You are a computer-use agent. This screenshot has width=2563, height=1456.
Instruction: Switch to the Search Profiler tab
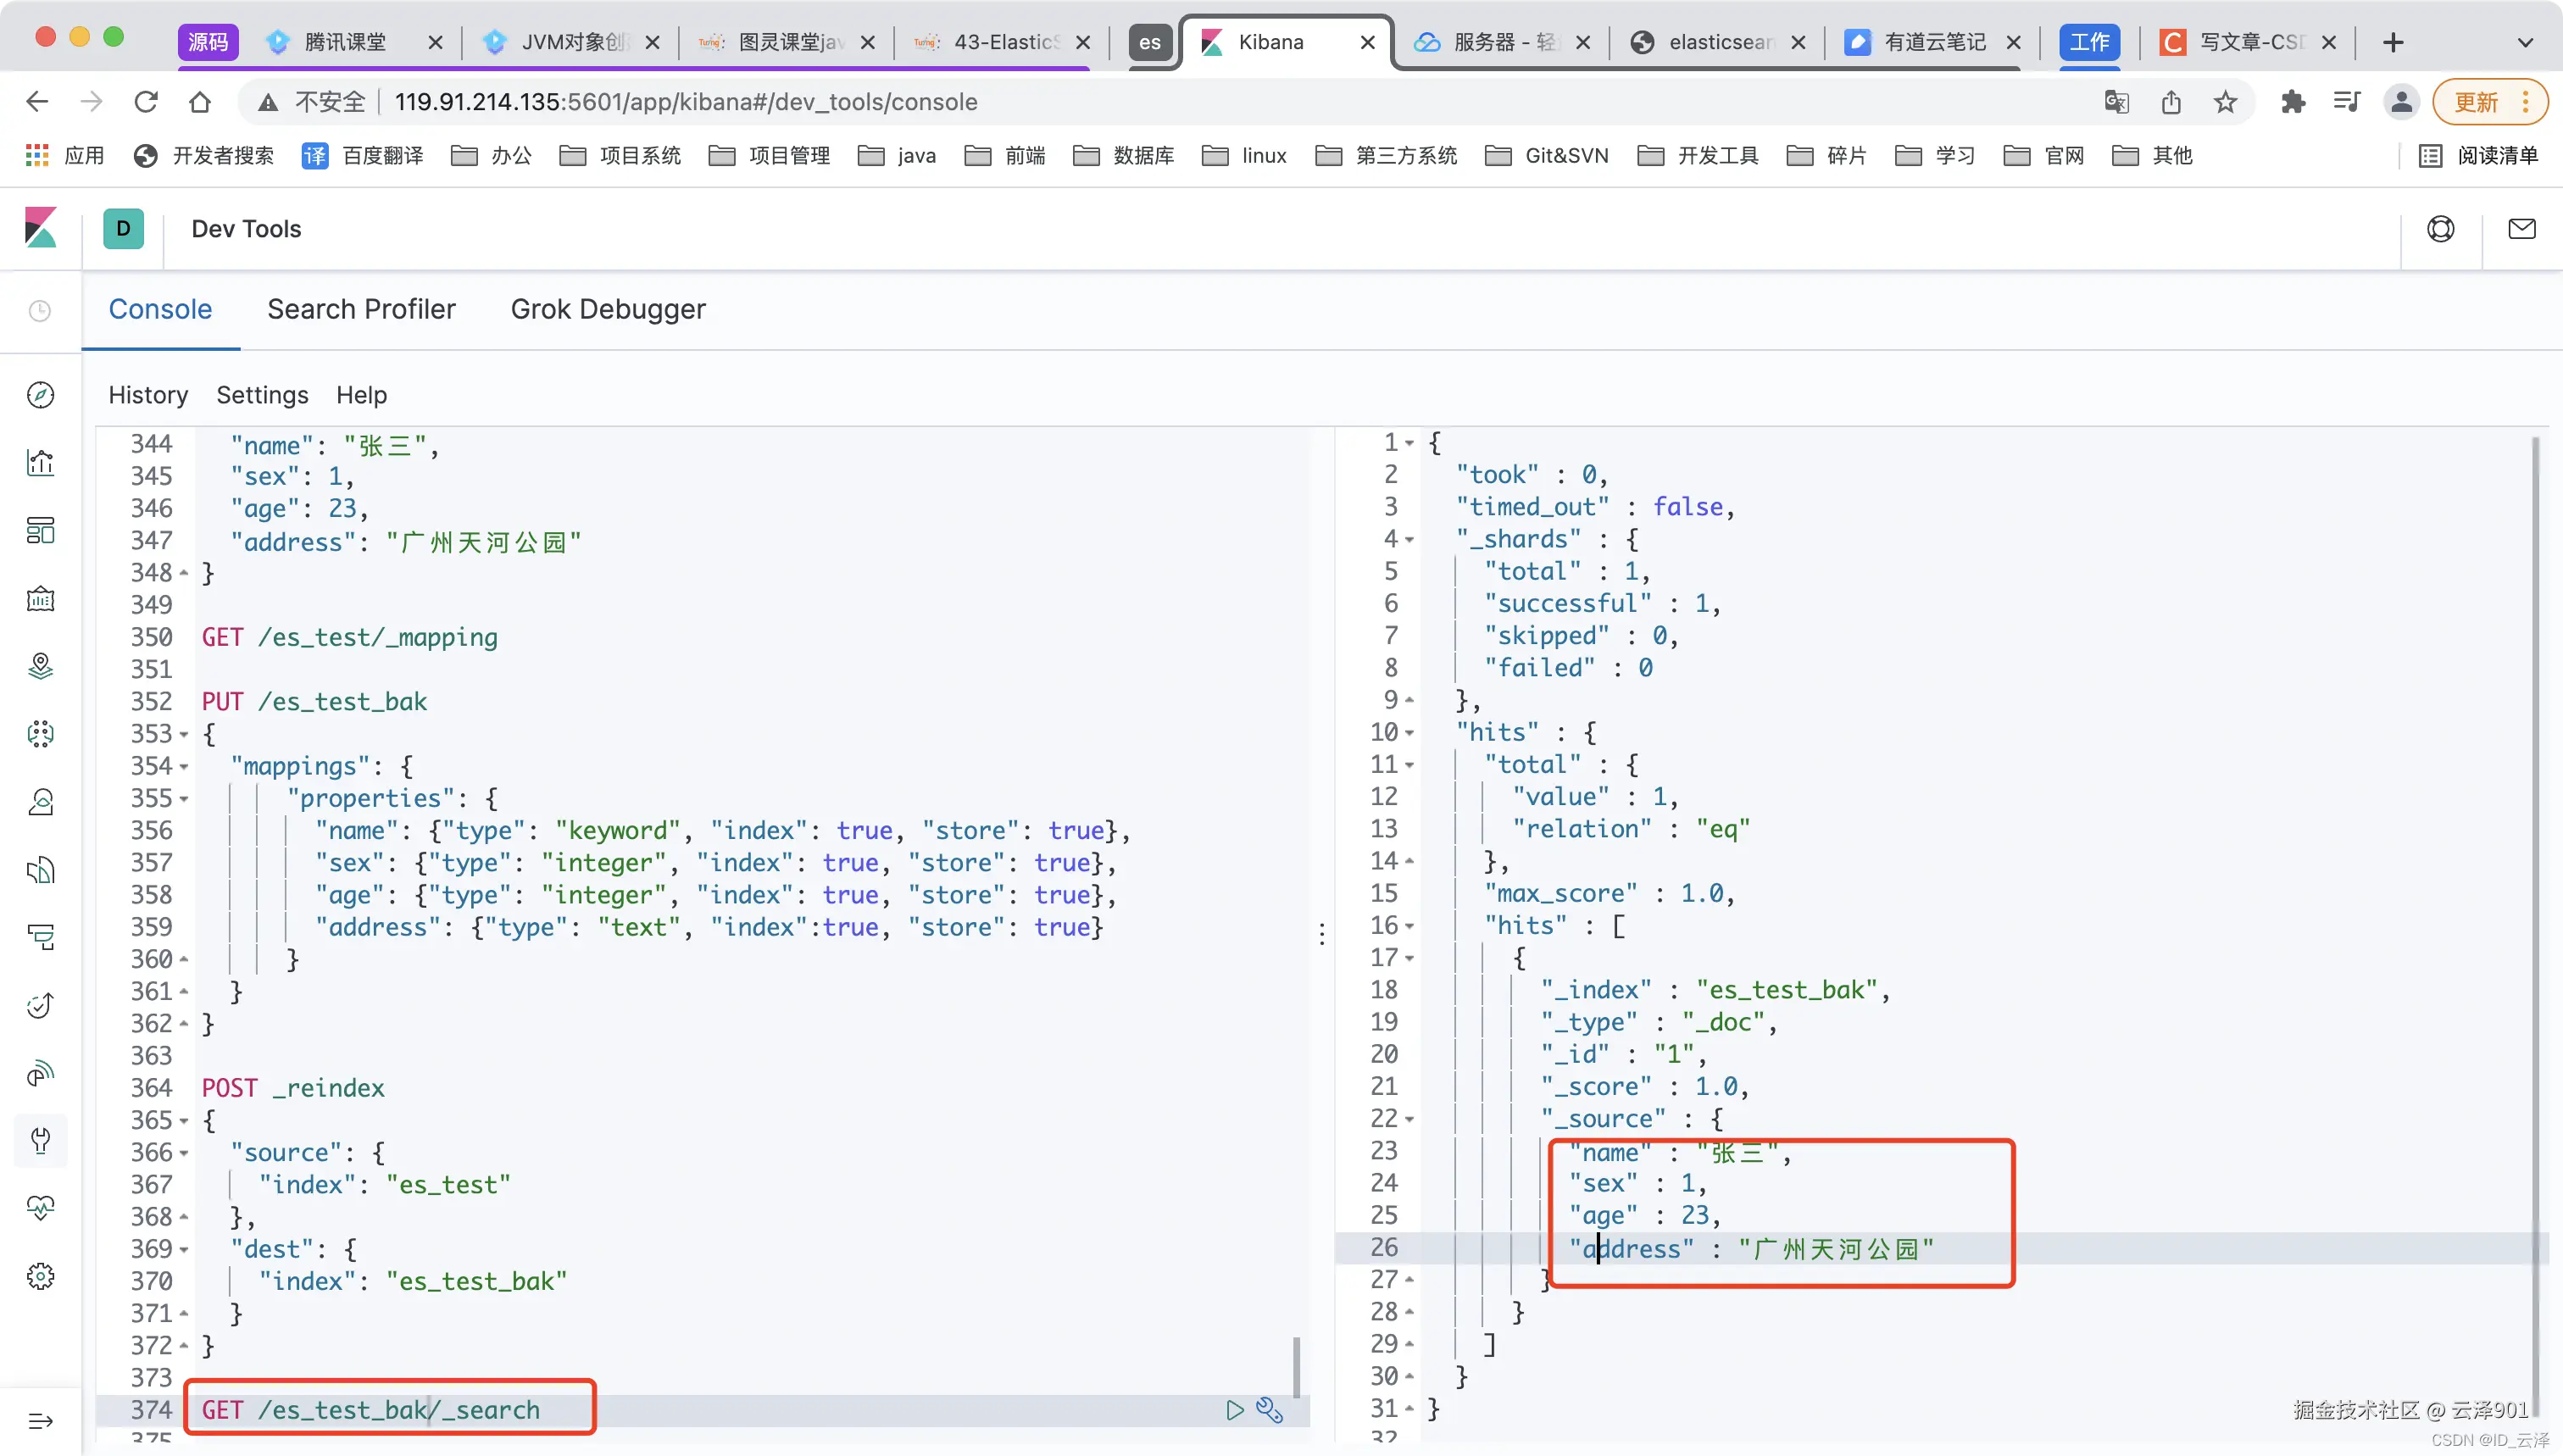(361, 309)
